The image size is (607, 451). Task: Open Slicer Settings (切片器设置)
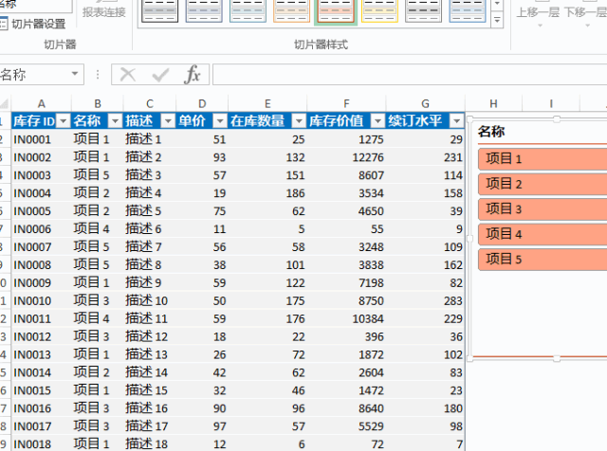pos(38,24)
